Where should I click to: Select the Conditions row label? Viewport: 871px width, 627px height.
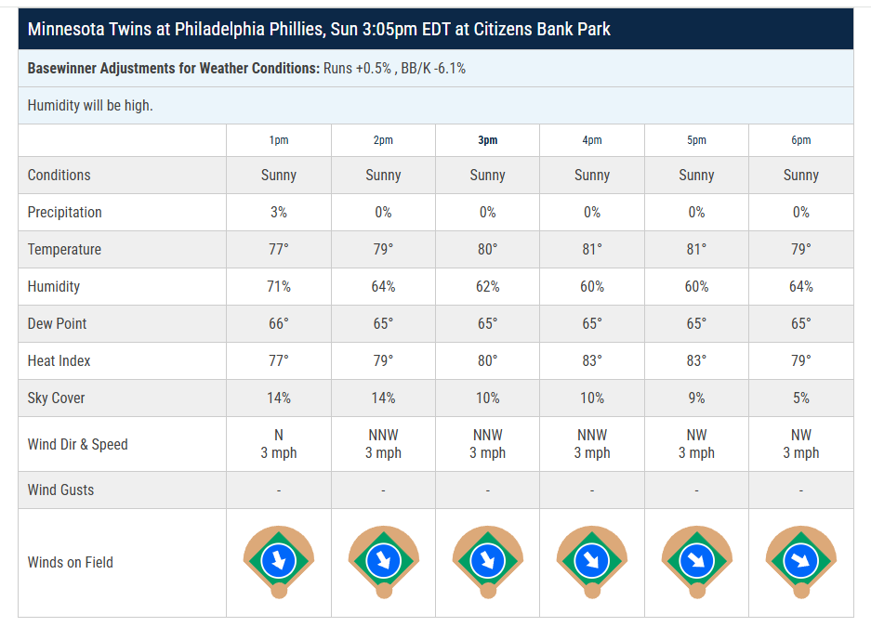[59, 175]
